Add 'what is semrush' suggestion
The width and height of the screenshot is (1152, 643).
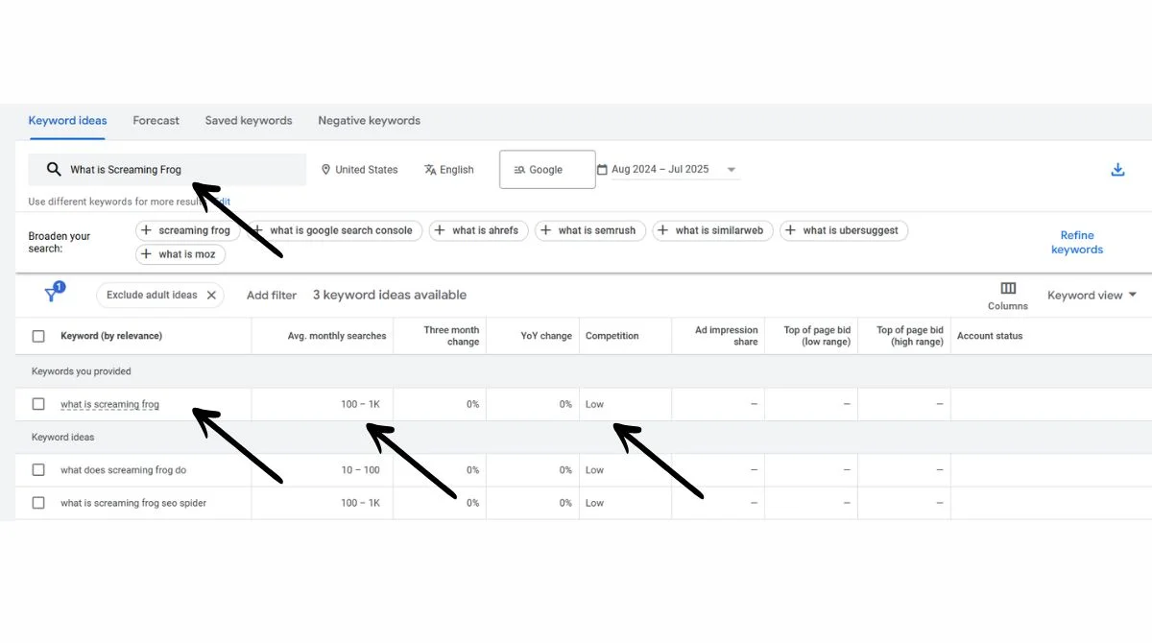coord(589,230)
